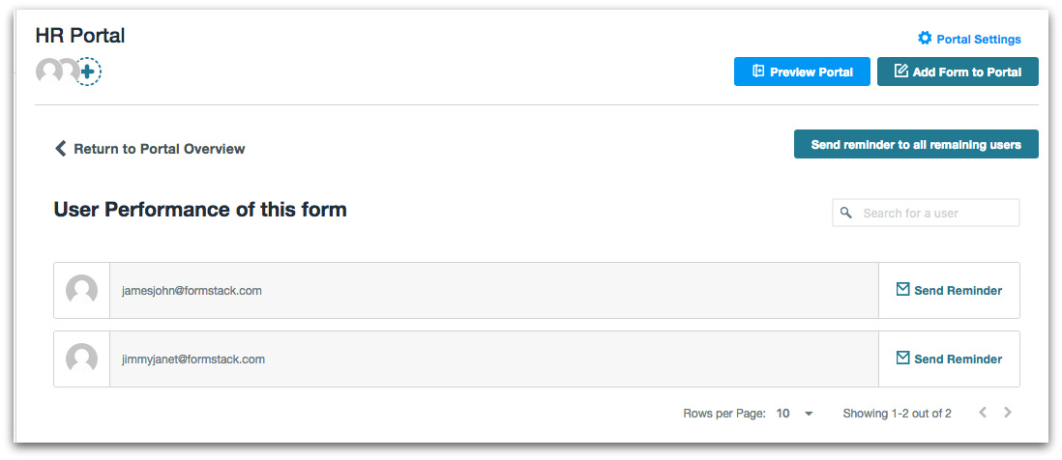Send Reminder to jimmyjanet@formstack.com
The height and width of the screenshot is (460, 1062).
click(x=957, y=359)
